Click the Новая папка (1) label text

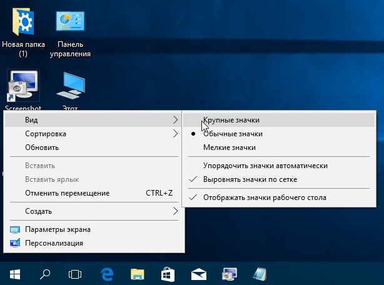pos(23,49)
